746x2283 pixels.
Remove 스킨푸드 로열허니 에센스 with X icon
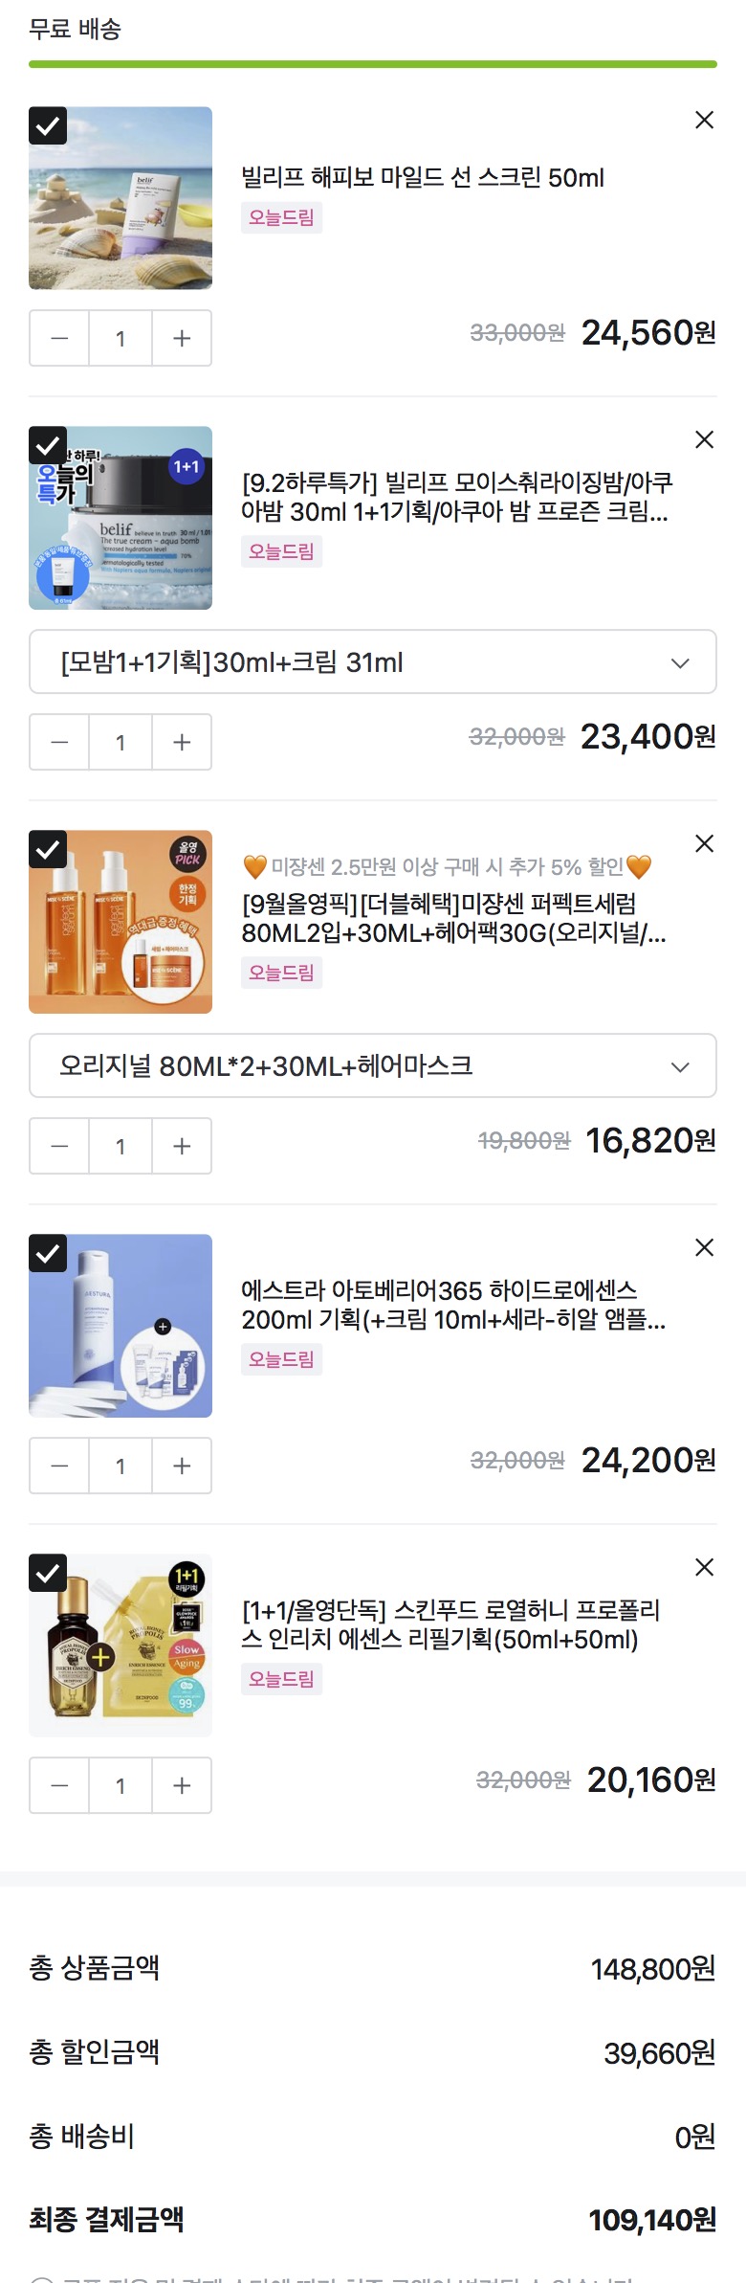(704, 1567)
